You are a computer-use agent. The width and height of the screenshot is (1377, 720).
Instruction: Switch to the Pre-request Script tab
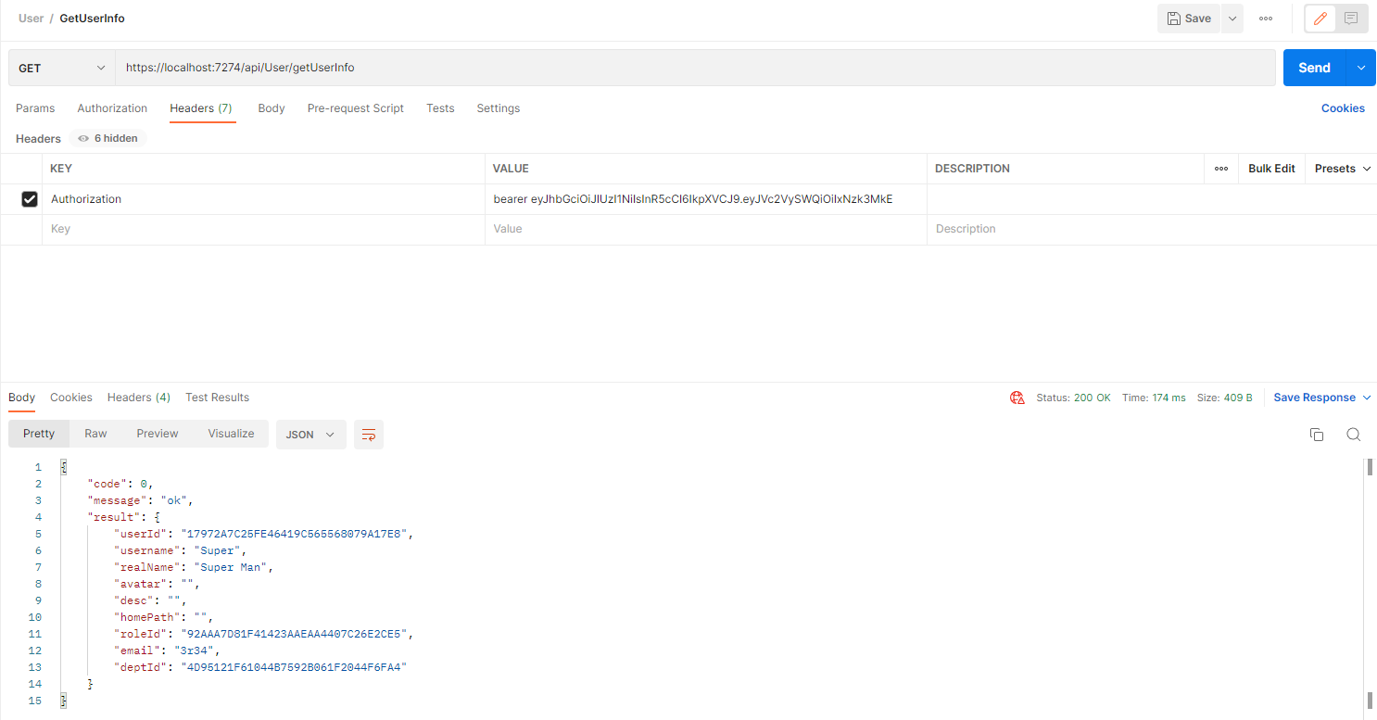click(355, 108)
